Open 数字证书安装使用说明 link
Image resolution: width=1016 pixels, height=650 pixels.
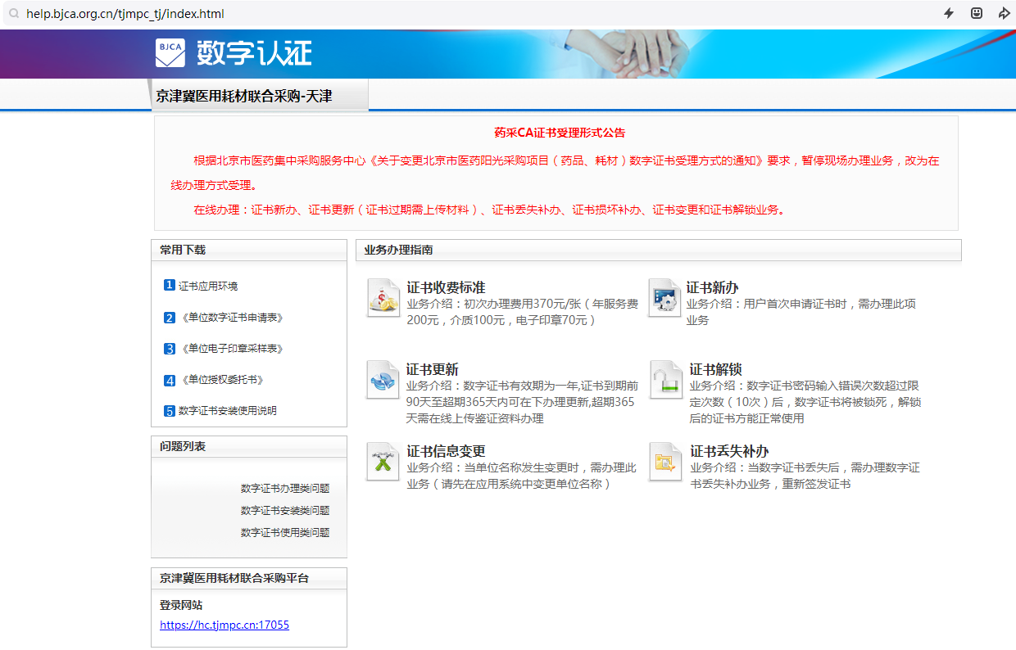[227, 411]
